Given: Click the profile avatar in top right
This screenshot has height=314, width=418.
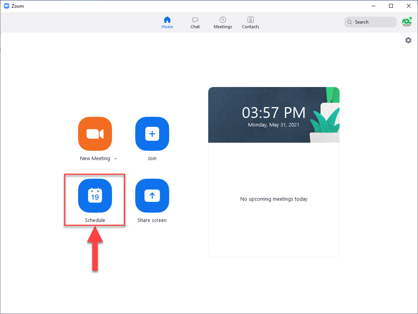Looking at the screenshot, I should tap(406, 22).
